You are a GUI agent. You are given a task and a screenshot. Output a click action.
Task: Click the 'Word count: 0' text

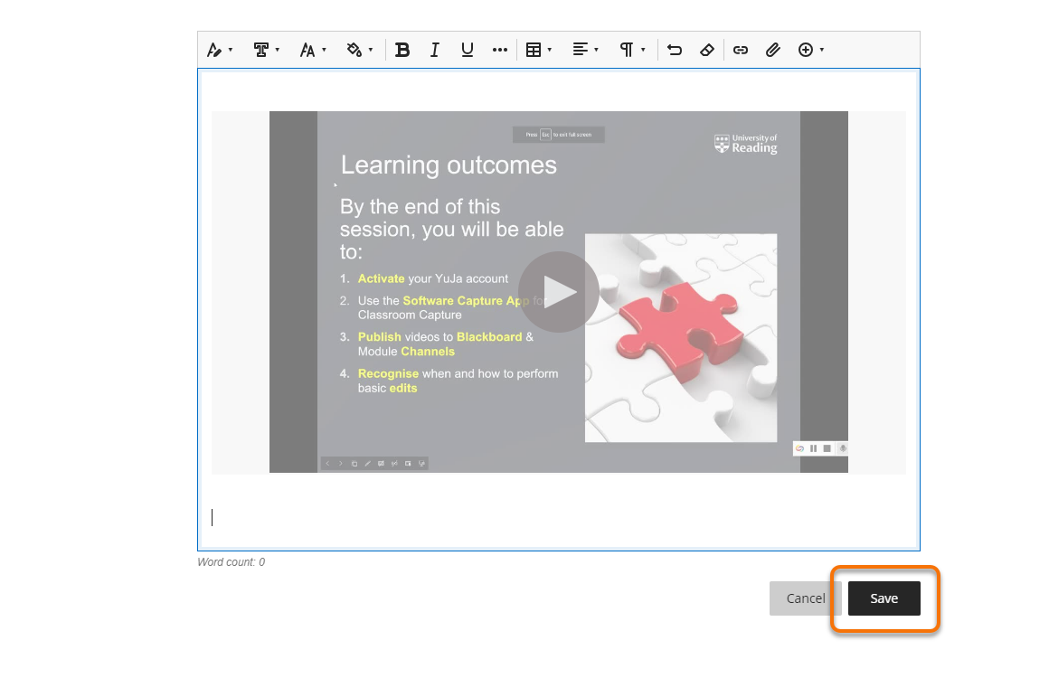(232, 562)
